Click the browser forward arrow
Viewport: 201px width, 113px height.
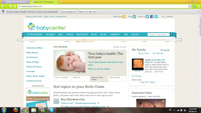click(x=7, y=6)
